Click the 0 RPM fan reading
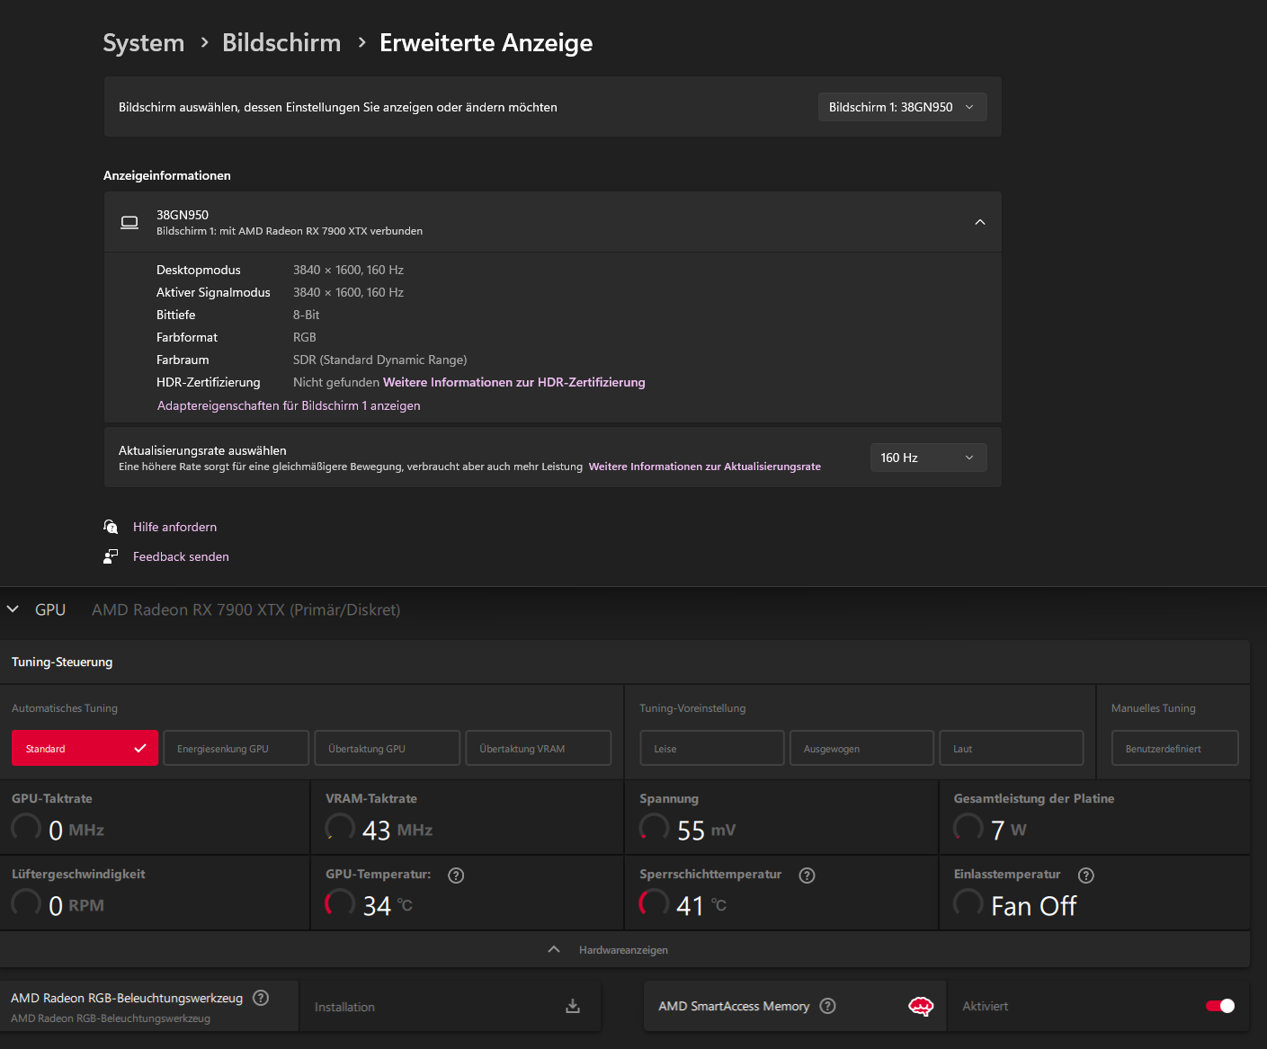Screen dimensions: 1267x1049 76,905
